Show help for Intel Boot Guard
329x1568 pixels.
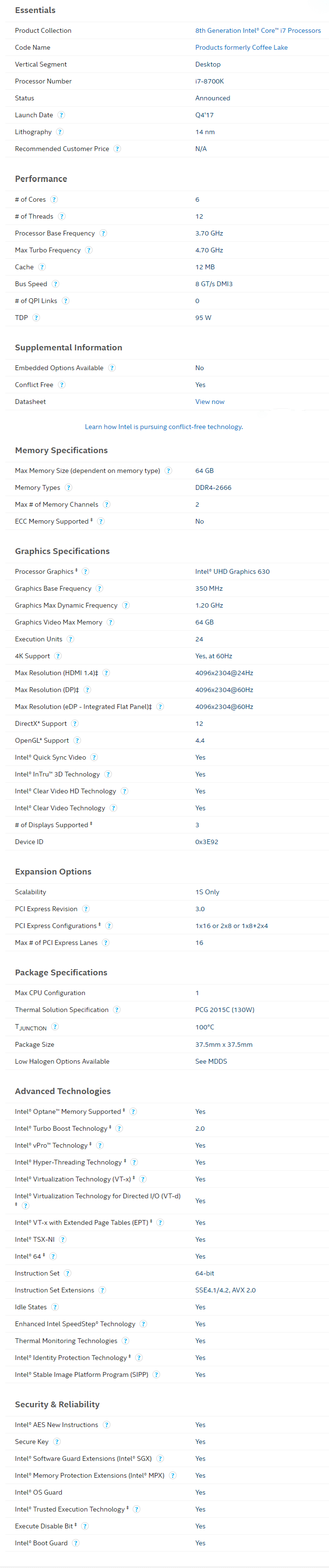pyautogui.click(x=75, y=1542)
